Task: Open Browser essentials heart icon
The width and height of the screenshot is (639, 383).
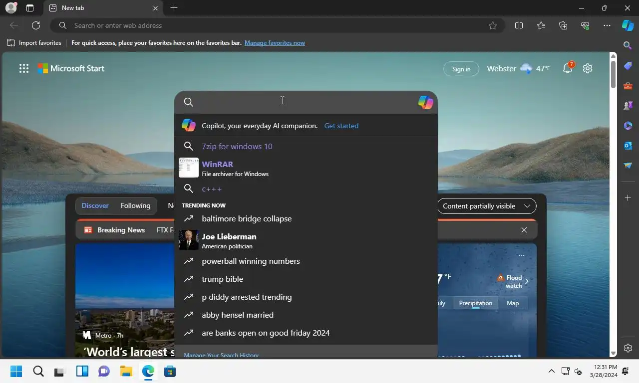Action: [x=585, y=25]
